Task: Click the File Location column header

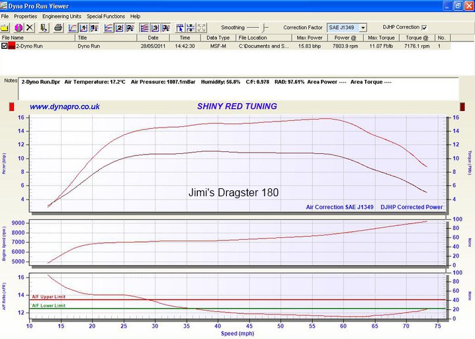Action: coord(264,38)
